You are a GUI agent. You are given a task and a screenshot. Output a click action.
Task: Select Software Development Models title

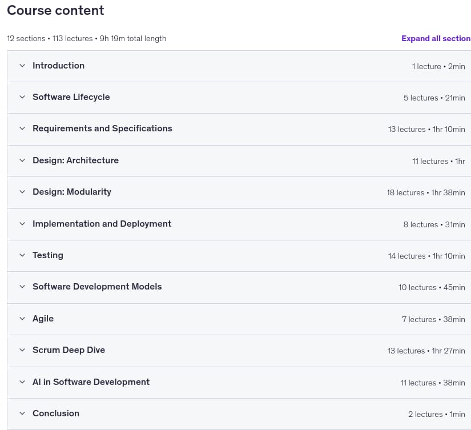click(97, 286)
